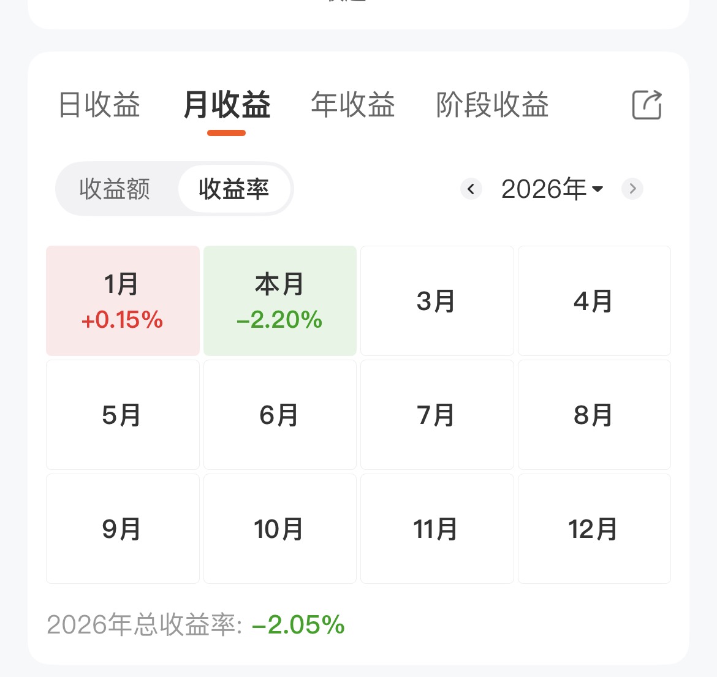Viewport: 717px width, 677px height.
Task: Switch to 收益额 view
Action: click(x=115, y=189)
